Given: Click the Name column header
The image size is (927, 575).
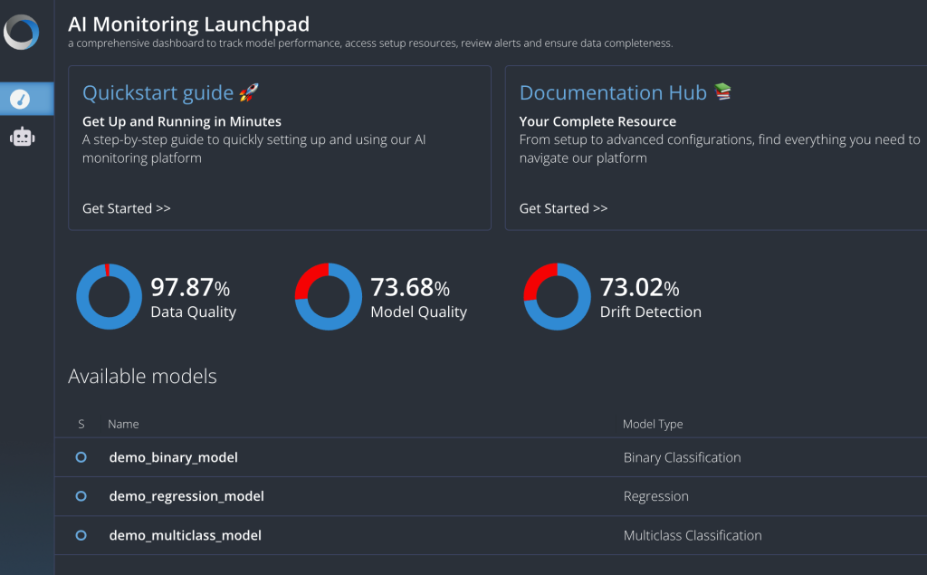Looking at the screenshot, I should coord(123,424).
